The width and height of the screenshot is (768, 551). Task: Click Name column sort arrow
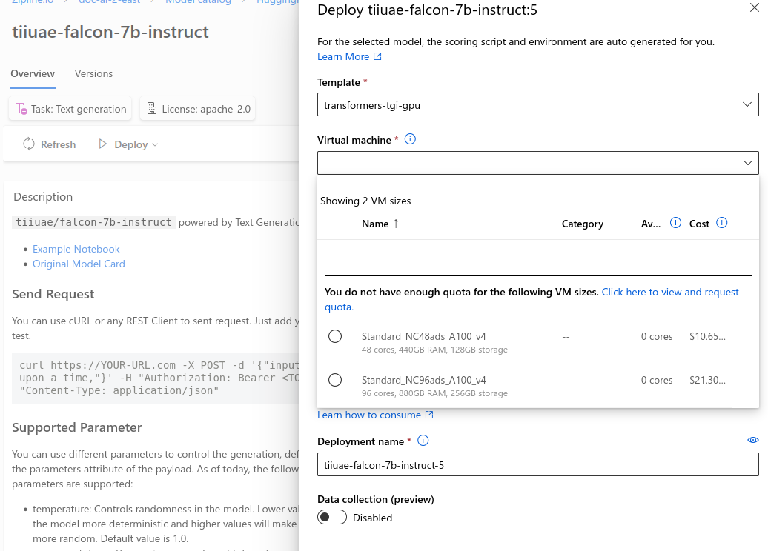click(x=396, y=224)
